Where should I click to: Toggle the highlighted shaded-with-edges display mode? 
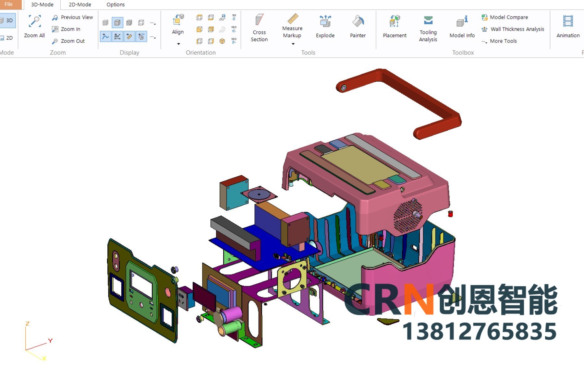click(x=117, y=23)
